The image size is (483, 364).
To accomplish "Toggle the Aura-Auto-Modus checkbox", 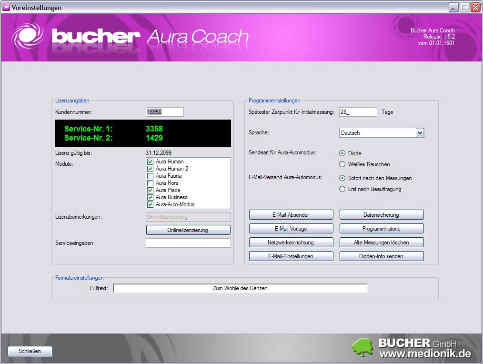I will tap(151, 204).
